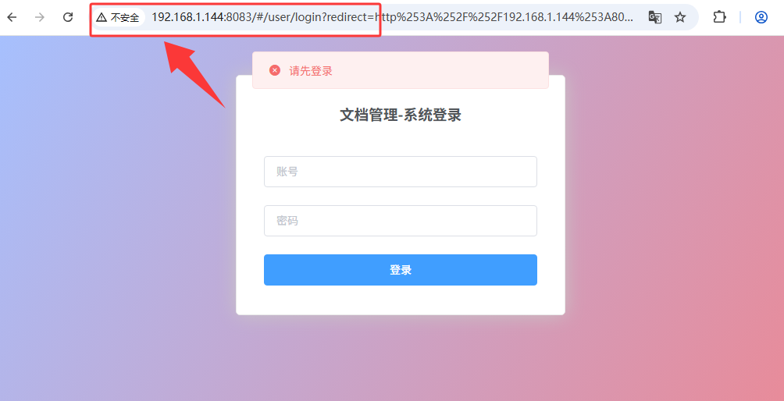Viewport: 784px width, 401px height.
Task: Focus the 账号 account input field
Action: click(401, 172)
